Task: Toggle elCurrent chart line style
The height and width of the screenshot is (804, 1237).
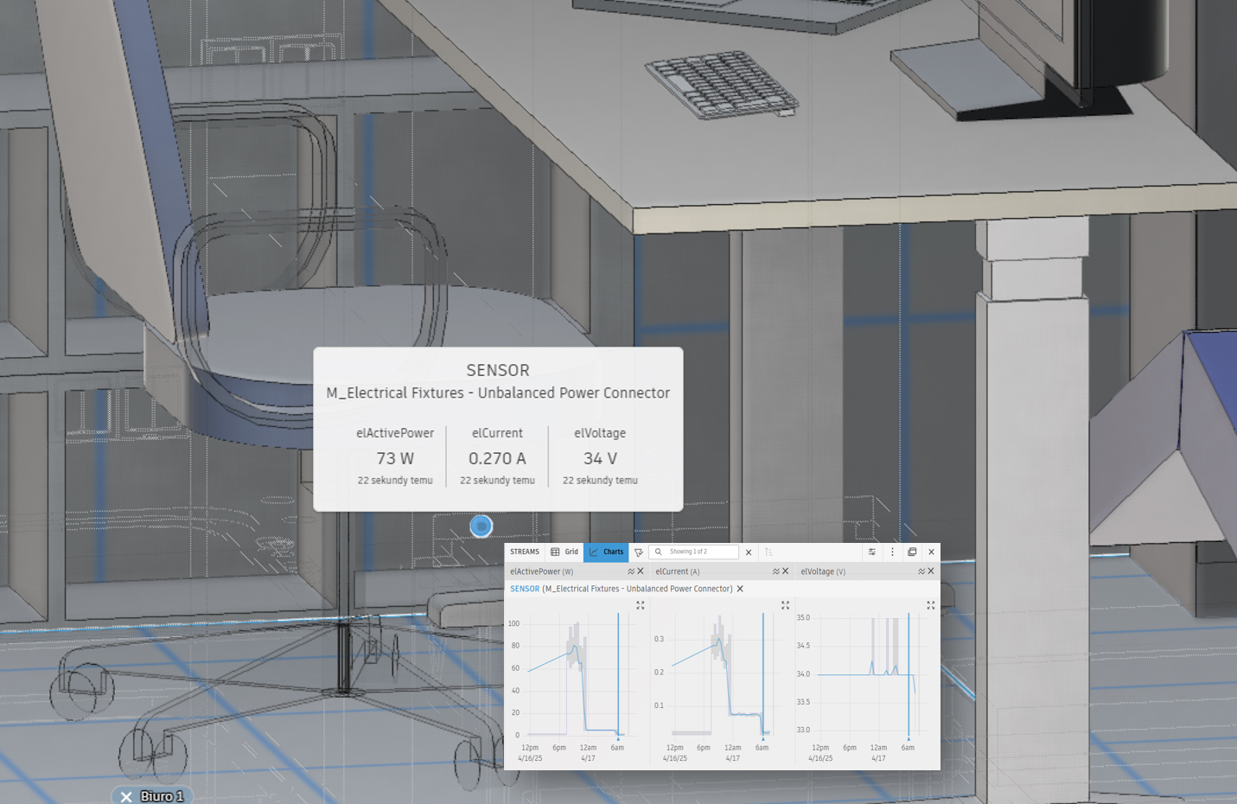Action: coord(775,571)
